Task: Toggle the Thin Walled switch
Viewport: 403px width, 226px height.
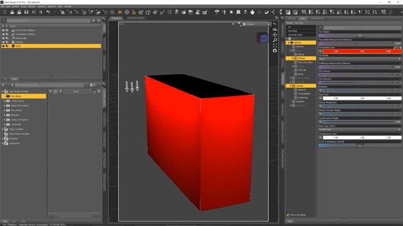Action: pos(360,36)
